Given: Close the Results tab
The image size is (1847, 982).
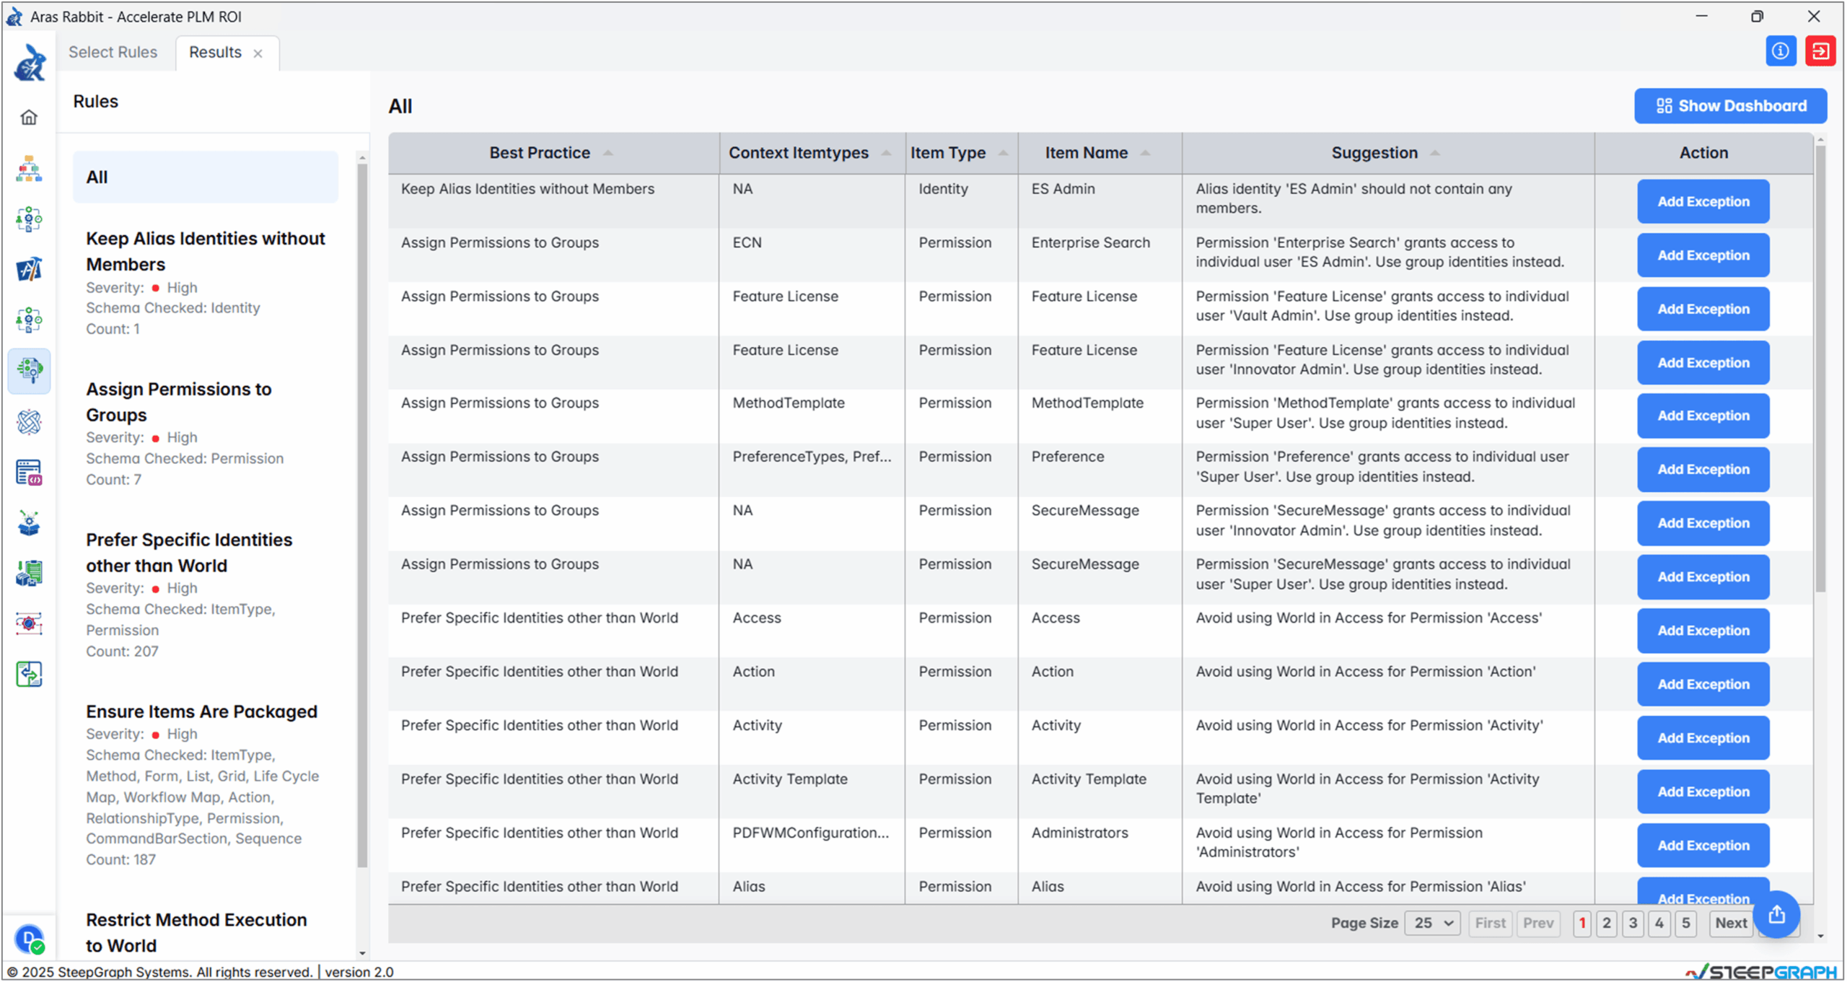Looking at the screenshot, I should (258, 53).
